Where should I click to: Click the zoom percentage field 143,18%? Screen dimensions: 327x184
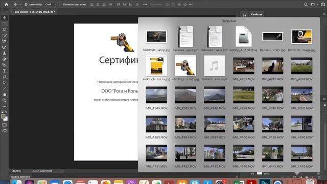pos(16,171)
